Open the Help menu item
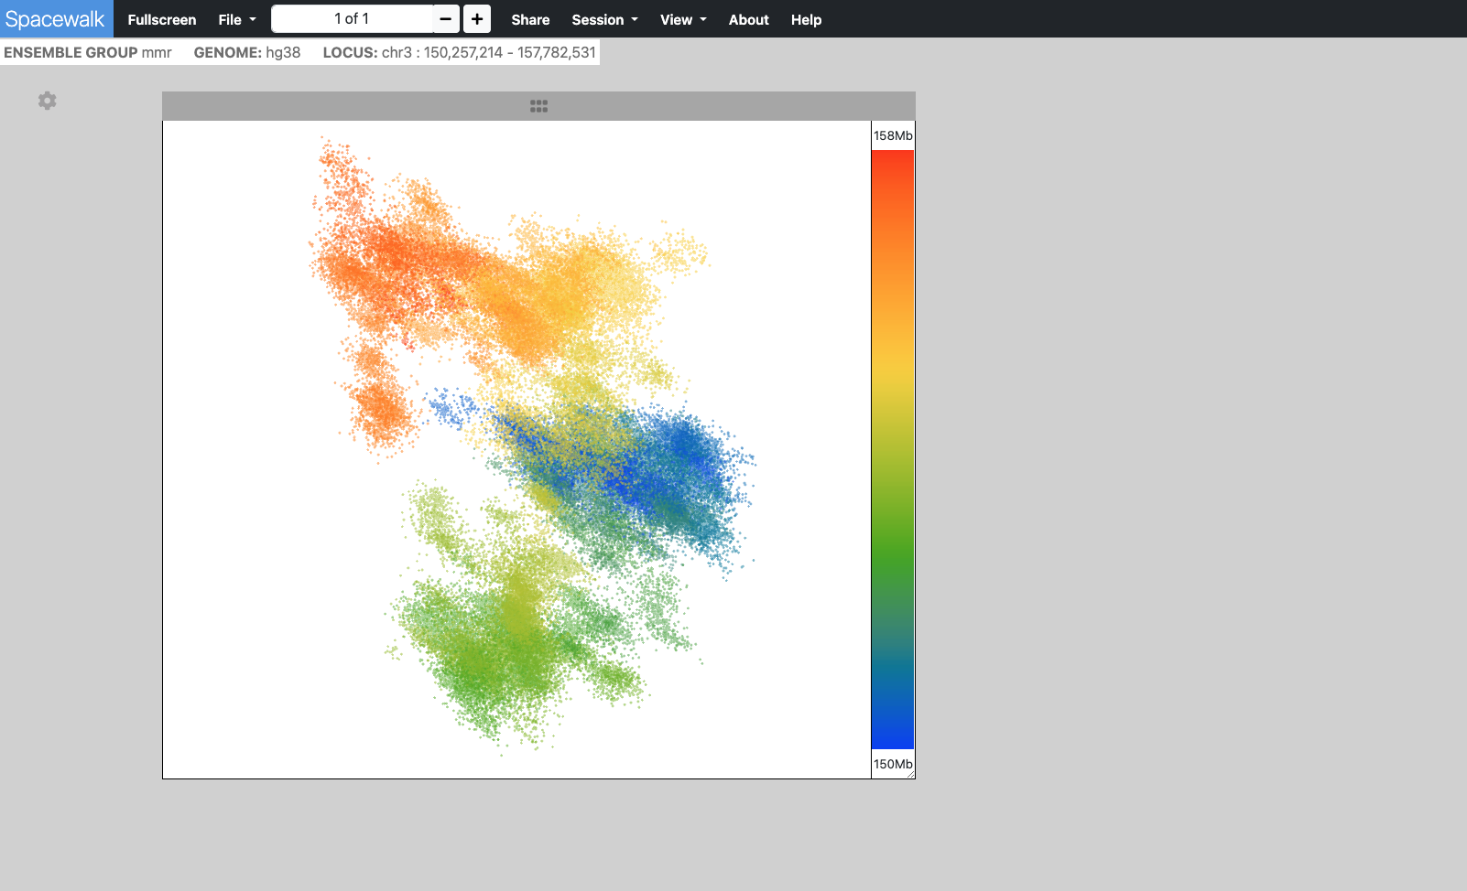Screen dimensions: 1467x891 point(806,19)
